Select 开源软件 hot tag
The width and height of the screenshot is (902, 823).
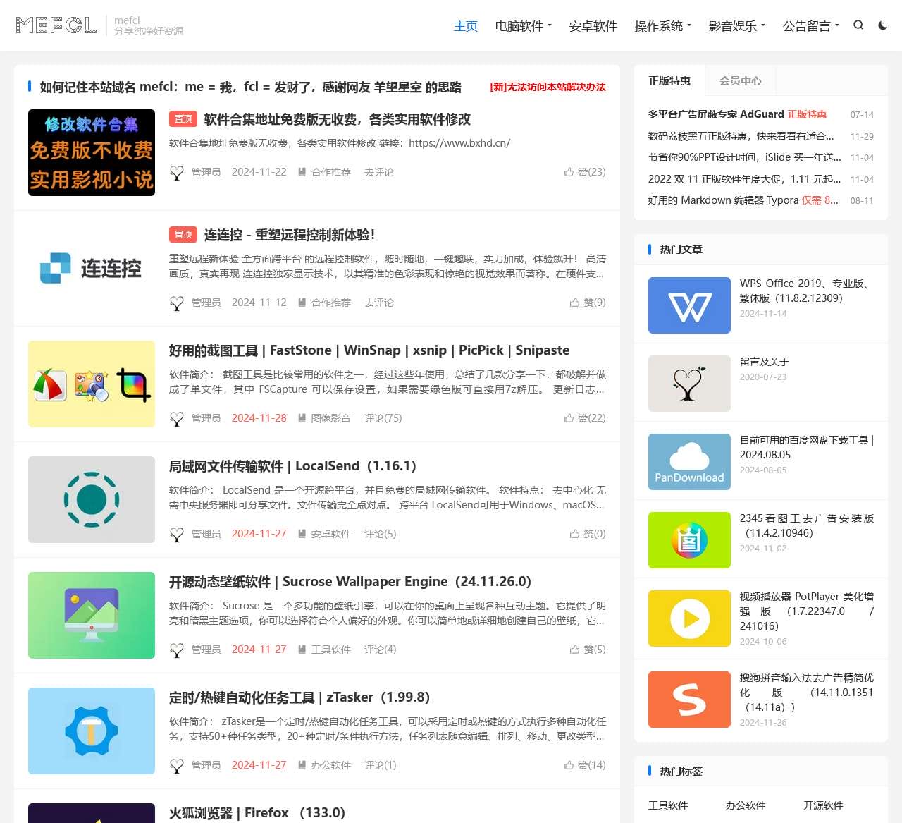coord(823,805)
